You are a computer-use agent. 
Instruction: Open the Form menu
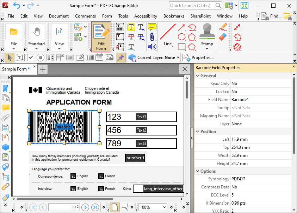[x=107, y=16]
